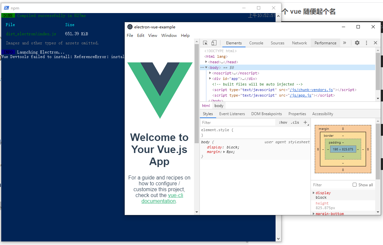The image size is (383, 245).
Task: Click the Elements tree scrollbar thumb
Action: [x=378, y=71]
